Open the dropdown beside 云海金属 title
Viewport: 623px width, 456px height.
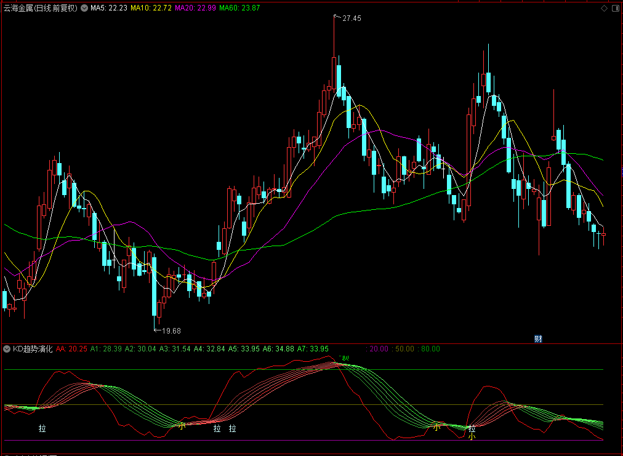(x=84, y=7)
